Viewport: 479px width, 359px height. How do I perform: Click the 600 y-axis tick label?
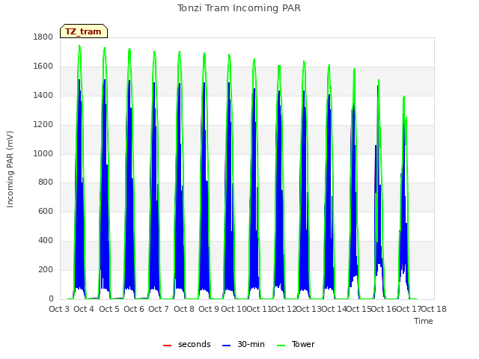(46, 211)
